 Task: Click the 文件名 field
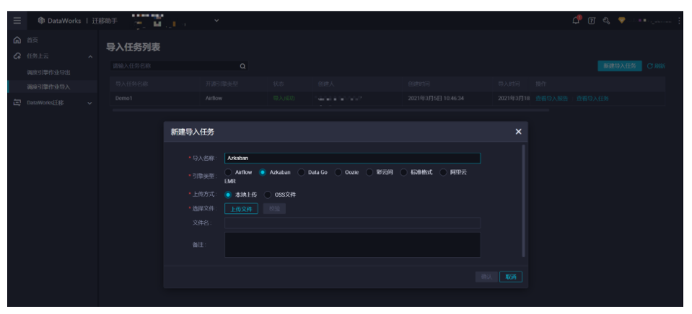352,223
